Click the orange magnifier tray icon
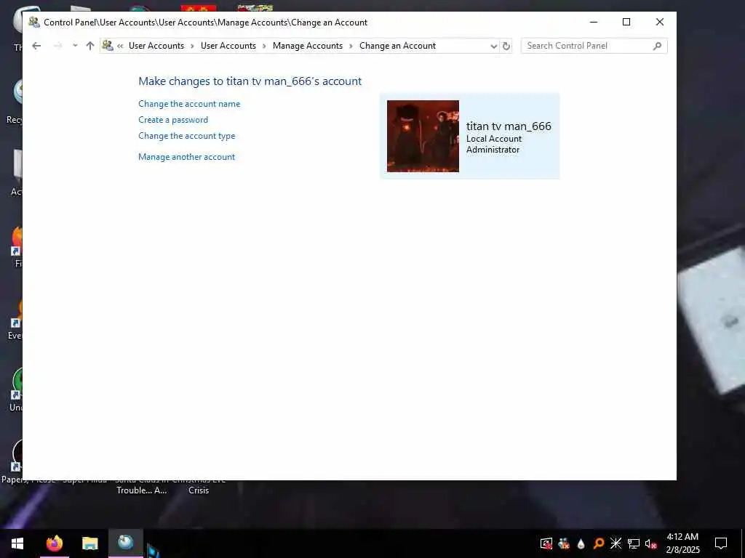Image resolution: width=745 pixels, height=558 pixels. point(599,543)
